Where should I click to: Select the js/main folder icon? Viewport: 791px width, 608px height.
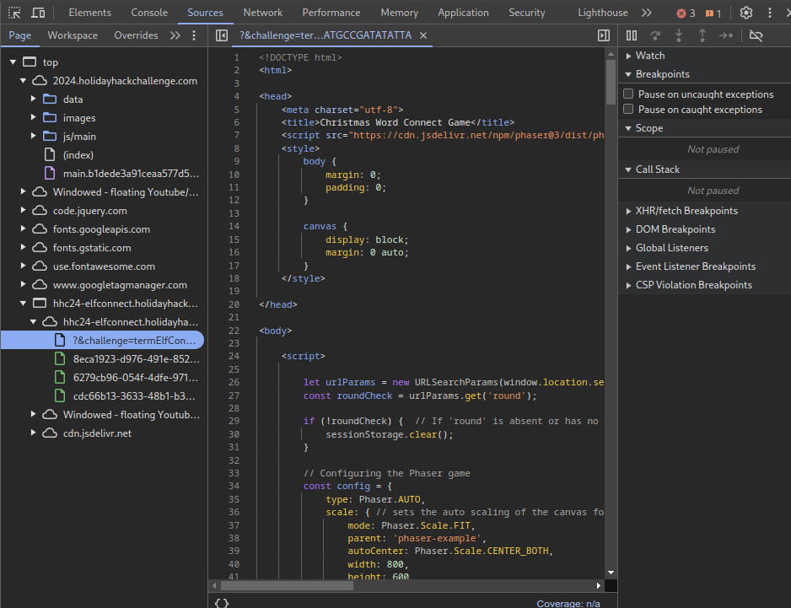(x=50, y=137)
